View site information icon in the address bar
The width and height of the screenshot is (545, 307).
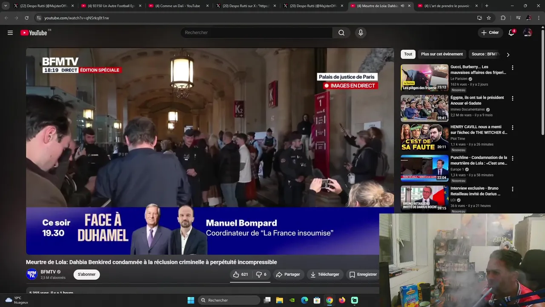pos(39,18)
